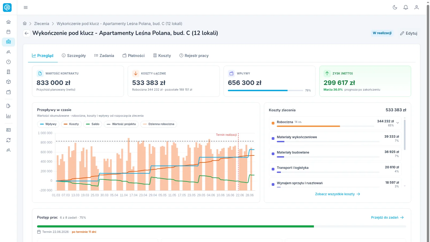Toggle Koszty series in chart legend
The image size is (430, 242).
[x=71, y=124]
